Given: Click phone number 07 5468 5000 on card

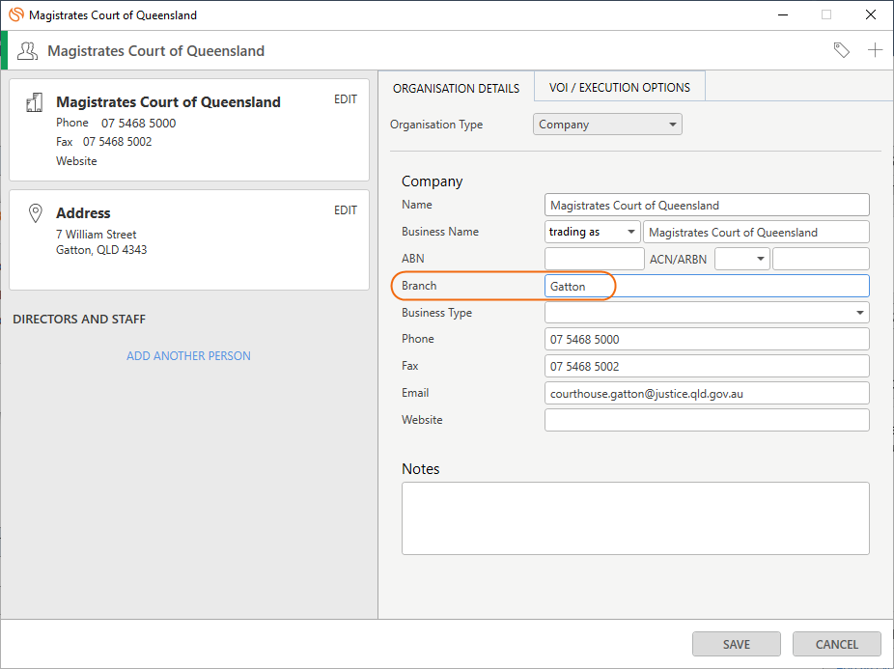Looking at the screenshot, I should pos(139,124).
